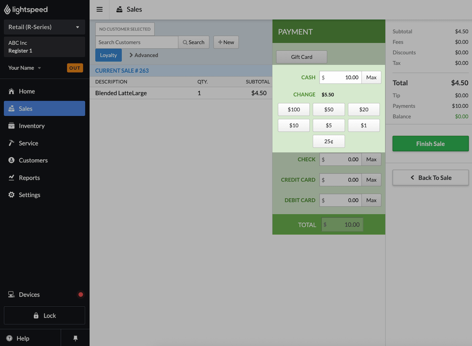Click the Settings gear icon
The height and width of the screenshot is (346, 472).
[12, 195]
